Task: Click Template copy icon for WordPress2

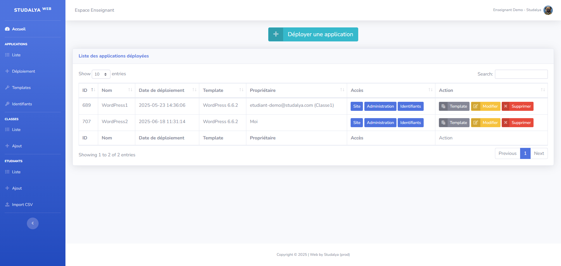Action: (443, 123)
